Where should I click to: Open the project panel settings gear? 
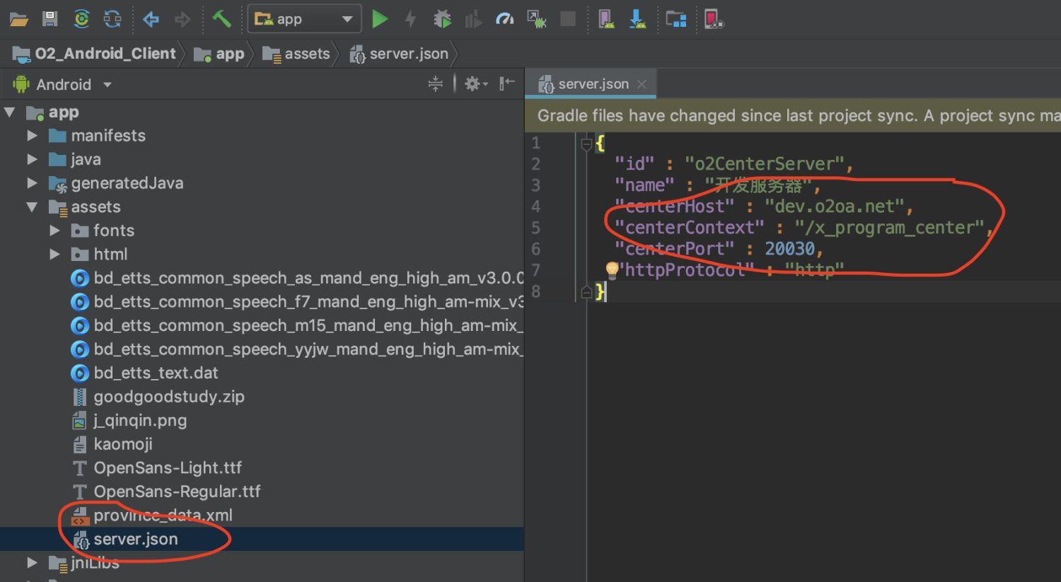point(472,84)
